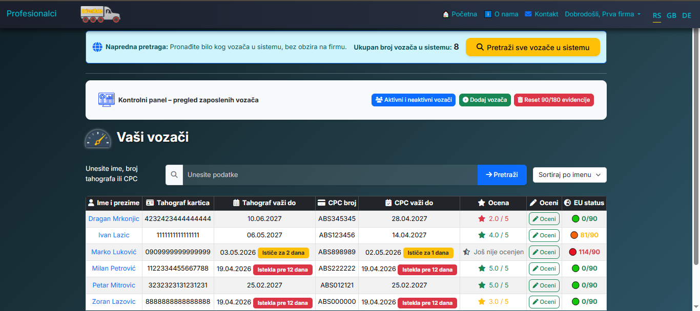
Task: Switch language to GB
Action: 671,15
